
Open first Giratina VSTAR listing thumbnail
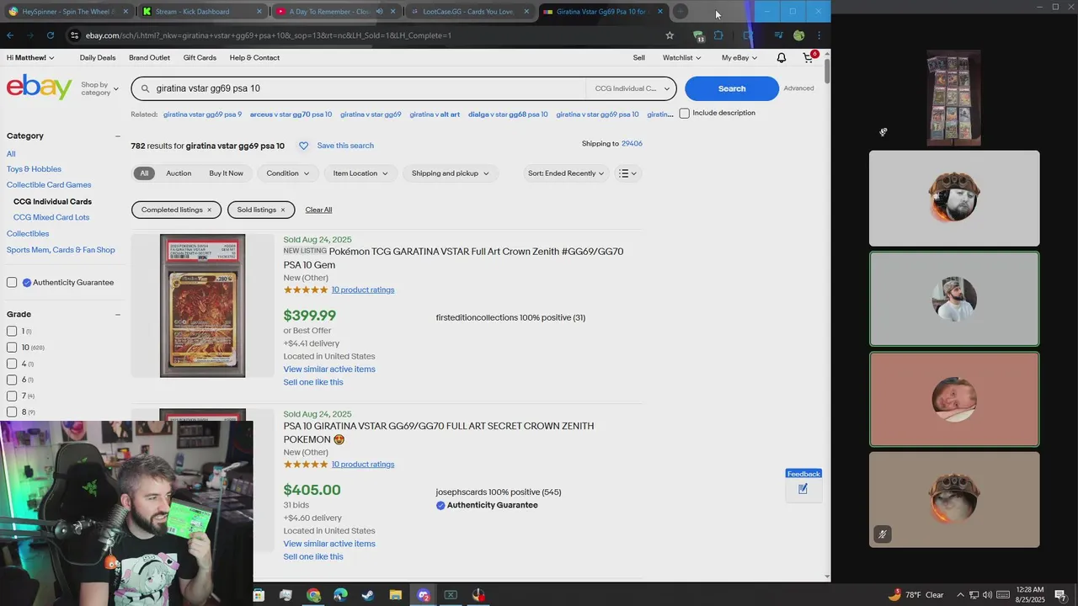point(202,306)
